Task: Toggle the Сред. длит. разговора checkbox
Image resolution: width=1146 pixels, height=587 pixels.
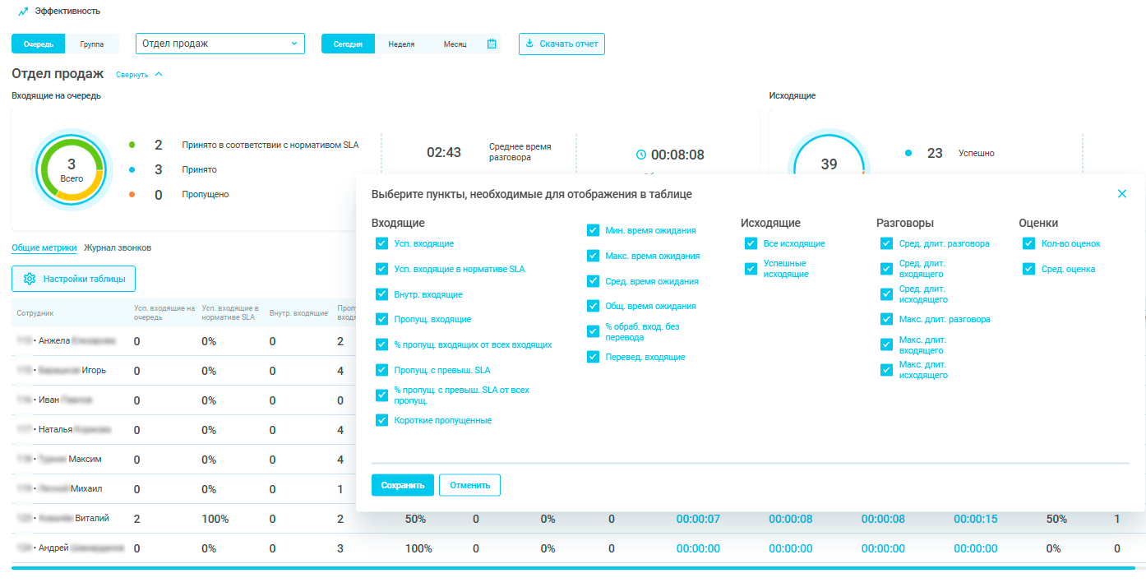Action: 886,243
